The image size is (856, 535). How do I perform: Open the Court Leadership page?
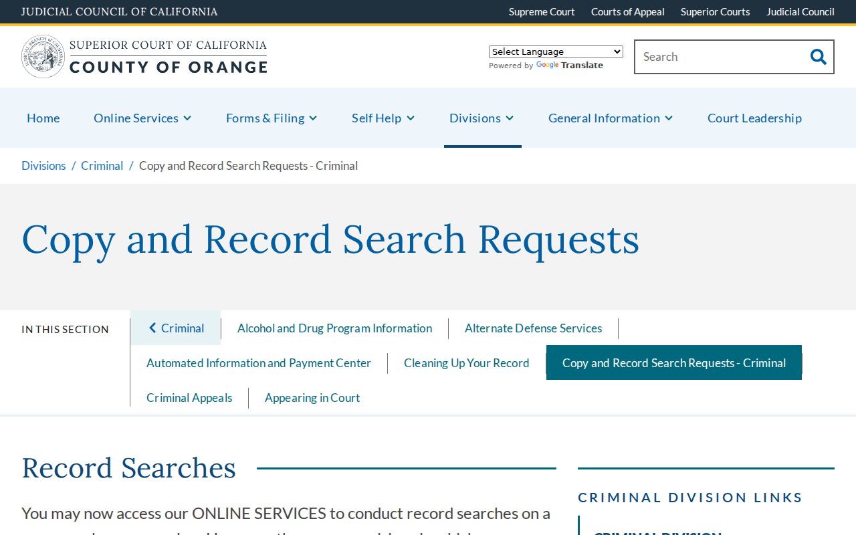pos(754,118)
